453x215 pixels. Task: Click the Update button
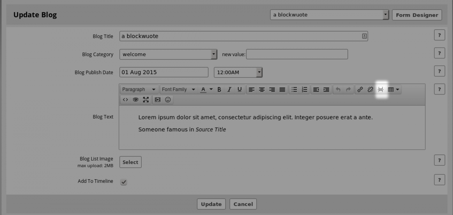coord(211,204)
